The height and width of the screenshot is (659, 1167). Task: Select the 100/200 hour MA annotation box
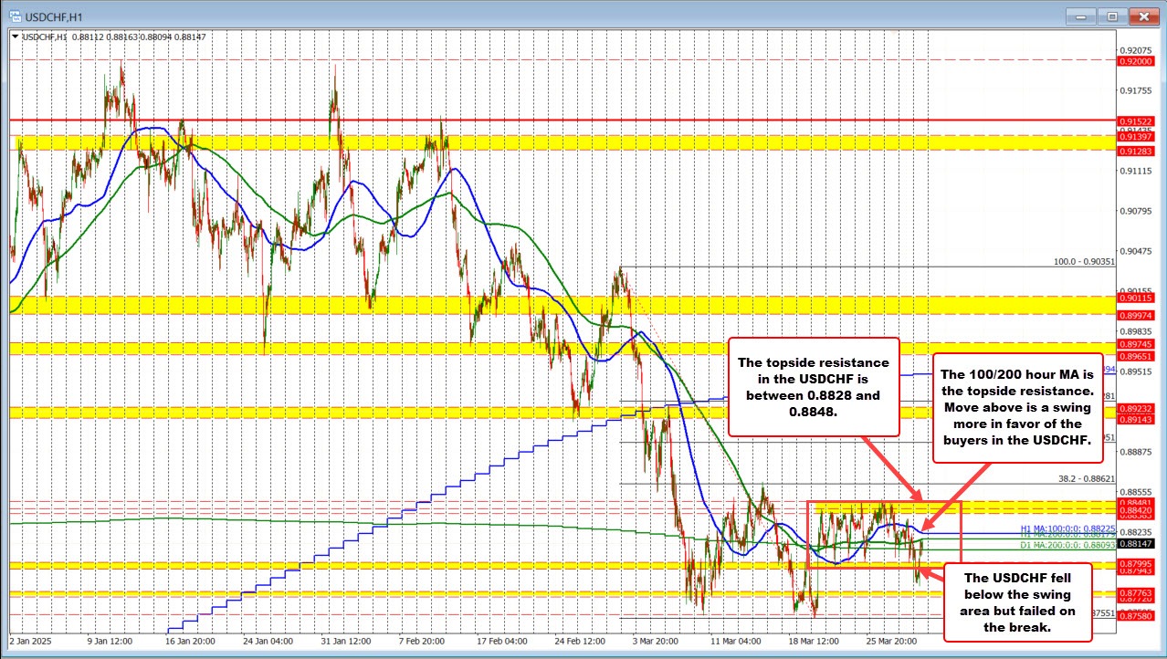pos(1009,407)
